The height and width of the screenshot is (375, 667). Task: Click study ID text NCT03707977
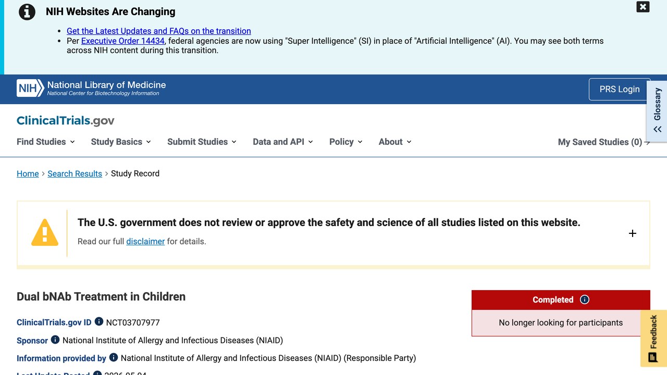pos(133,322)
